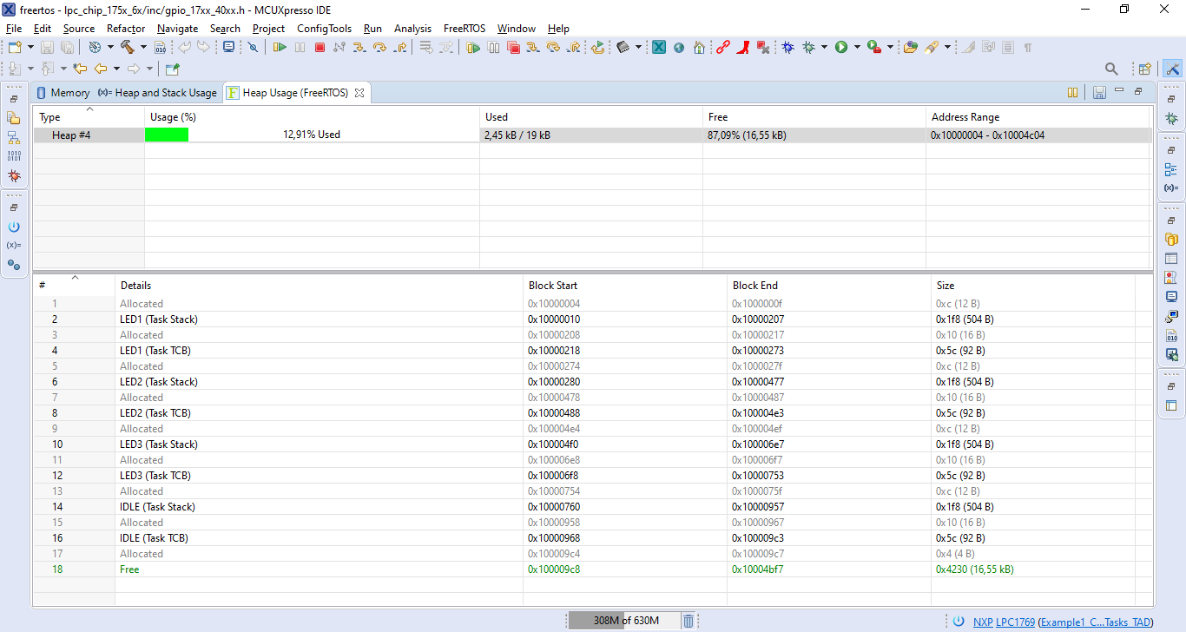Image resolution: width=1186 pixels, height=632 pixels.
Task: Click the Address Range column header
Action: click(1038, 117)
